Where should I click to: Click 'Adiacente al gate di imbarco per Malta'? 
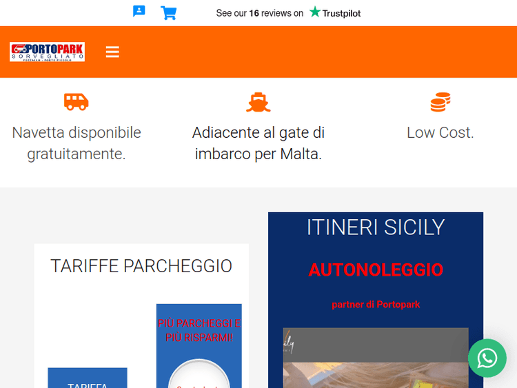[258, 143]
